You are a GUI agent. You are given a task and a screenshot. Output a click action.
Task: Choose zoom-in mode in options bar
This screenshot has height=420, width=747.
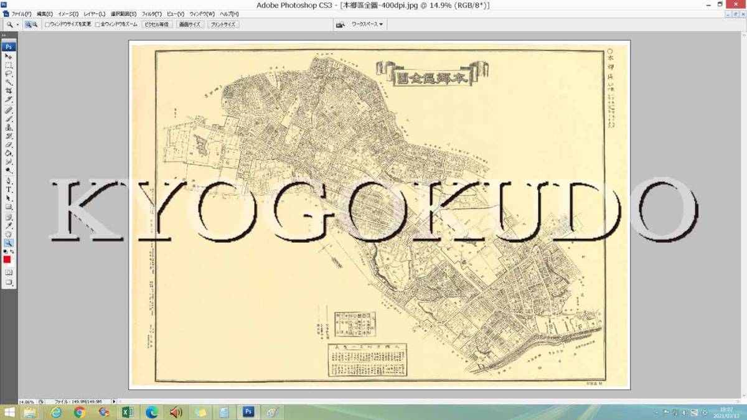click(x=28, y=24)
